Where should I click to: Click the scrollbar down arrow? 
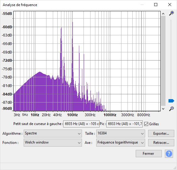[x=163, y=109]
